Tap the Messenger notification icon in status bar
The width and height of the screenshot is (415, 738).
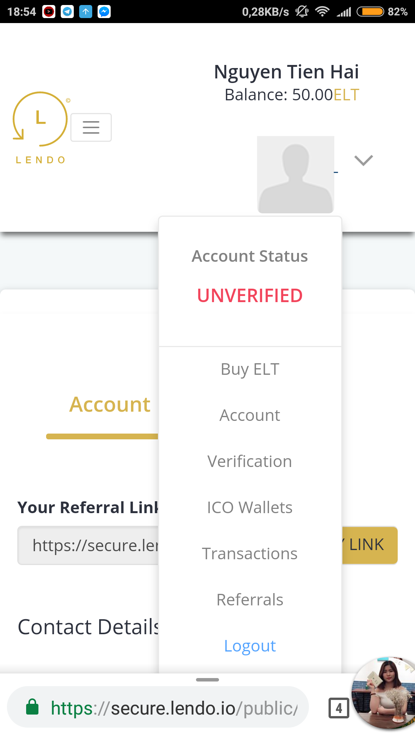[104, 12]
